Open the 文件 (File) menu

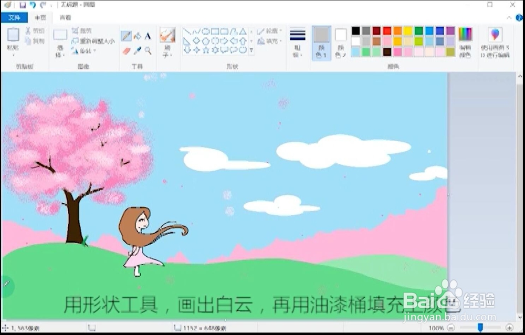[x=13, y=17]
